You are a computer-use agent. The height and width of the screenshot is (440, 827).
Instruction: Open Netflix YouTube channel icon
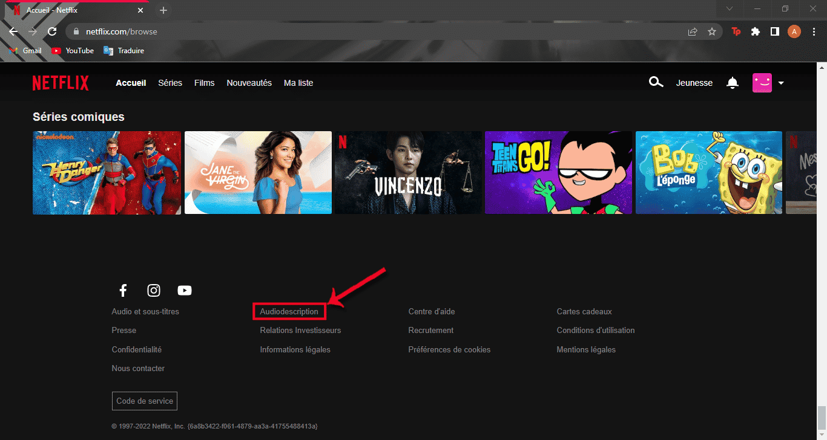pyautogui.click(x=185, y=291)
